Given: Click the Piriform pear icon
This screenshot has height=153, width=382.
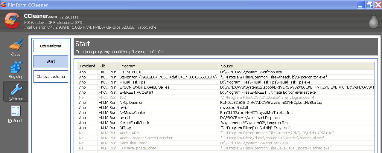Looking at the screenshot, I should 374,21.
